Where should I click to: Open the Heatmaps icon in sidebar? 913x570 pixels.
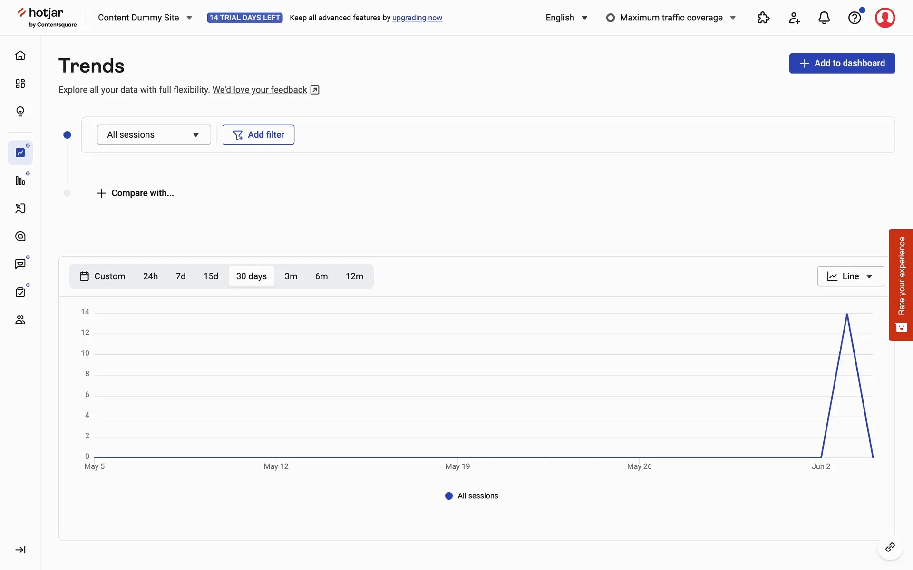(20, 237)
